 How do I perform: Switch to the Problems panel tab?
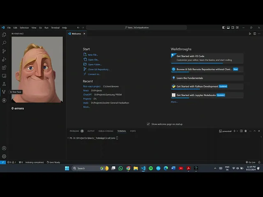tap(74, 131)
